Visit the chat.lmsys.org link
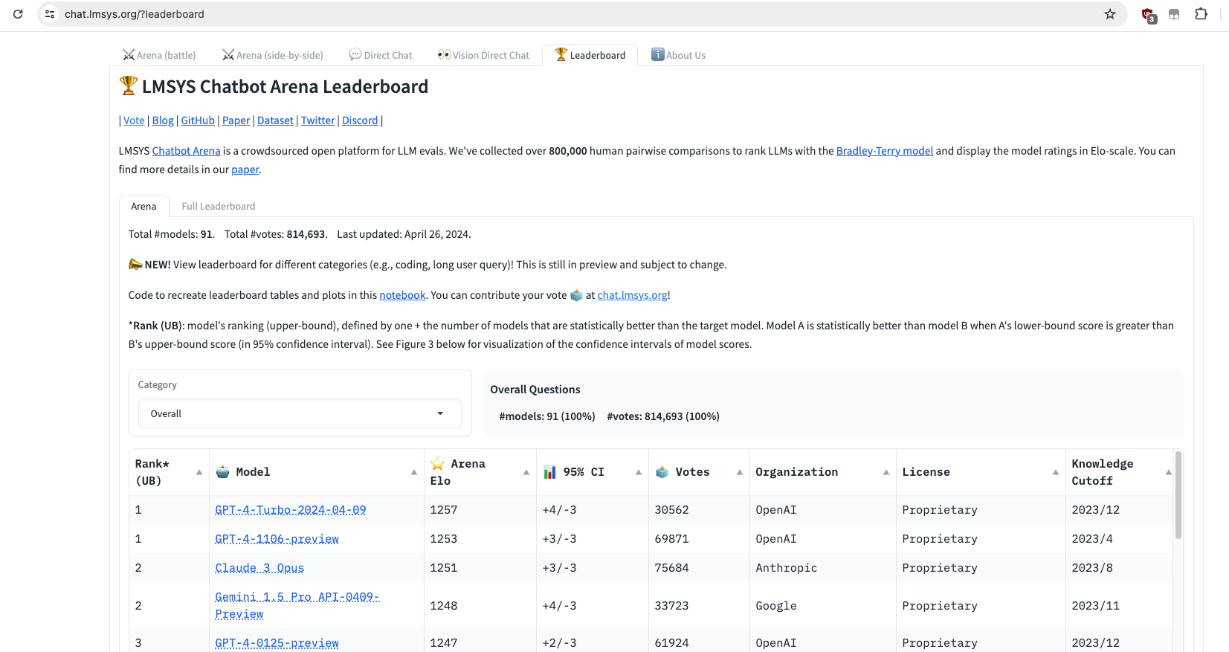Image resolution: width=1229 pixels, height=652 pixels. pos(632,295)
